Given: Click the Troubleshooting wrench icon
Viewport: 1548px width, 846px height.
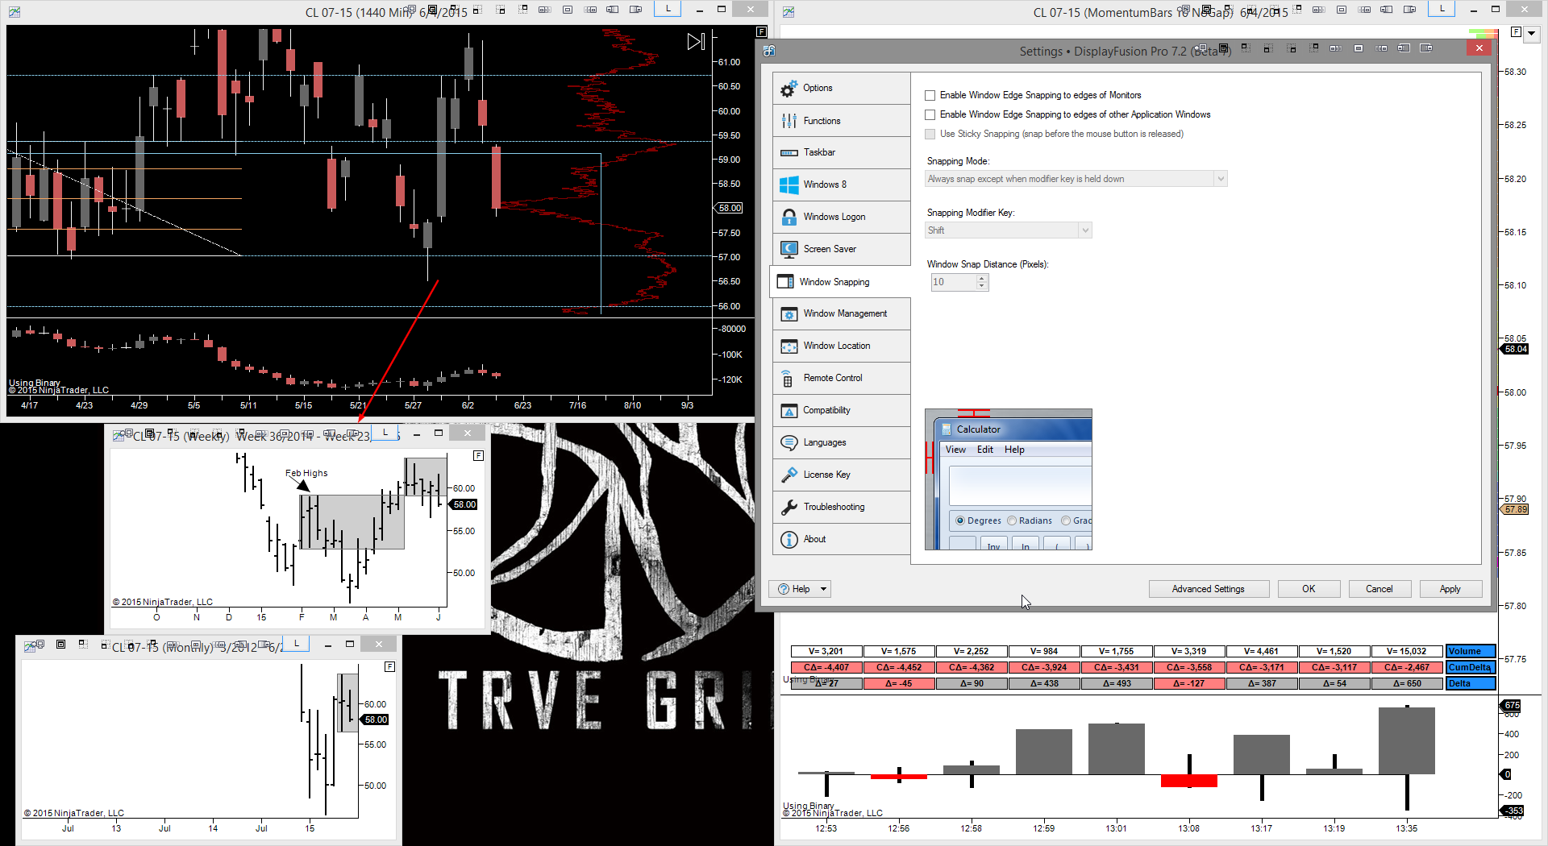Looking at the screenshot, I should point(789,507).
